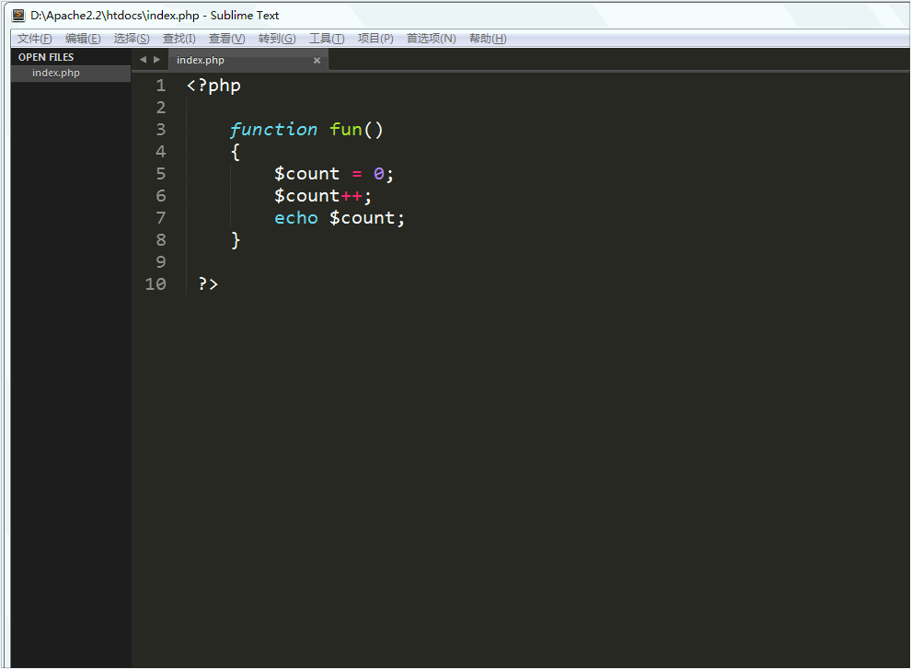This screenshot has width=911, height=669.
Task: Click the '=' operator on line 5
Action: click(x=357, y=174)
